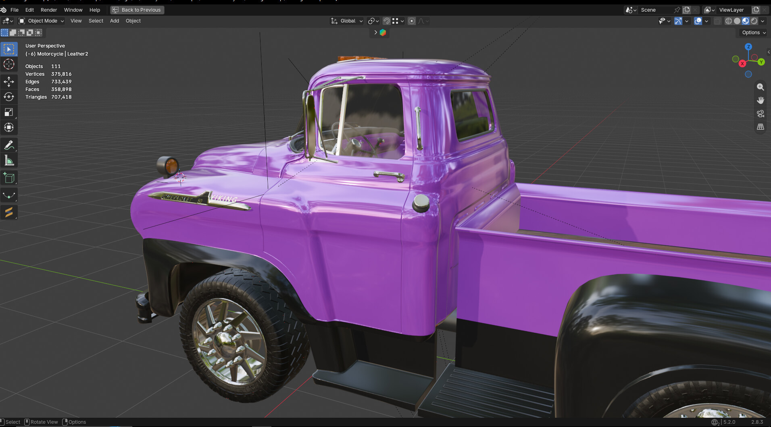The image size is (771, 427).
Task: Switch to material preview shading
Action: click(x=746, y=21)
